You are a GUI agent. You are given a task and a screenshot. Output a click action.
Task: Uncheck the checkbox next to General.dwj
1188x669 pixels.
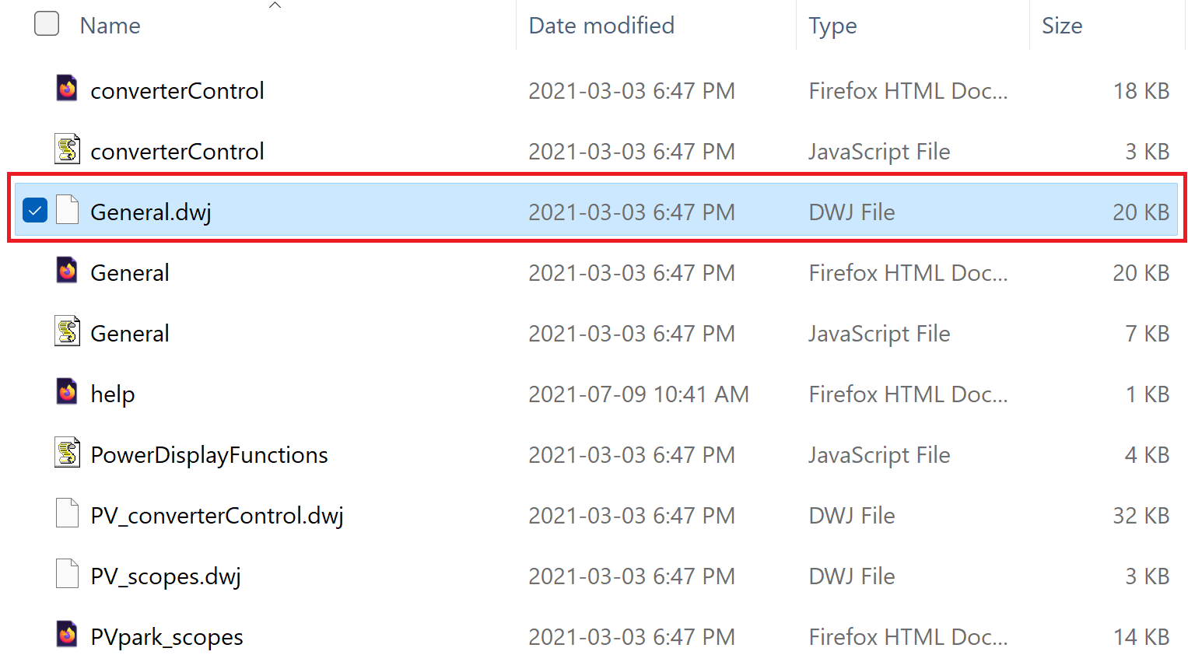click(x=35, y=211)
